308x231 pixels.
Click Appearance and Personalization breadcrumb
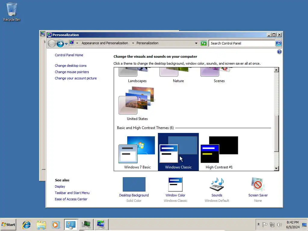point(105,43)
